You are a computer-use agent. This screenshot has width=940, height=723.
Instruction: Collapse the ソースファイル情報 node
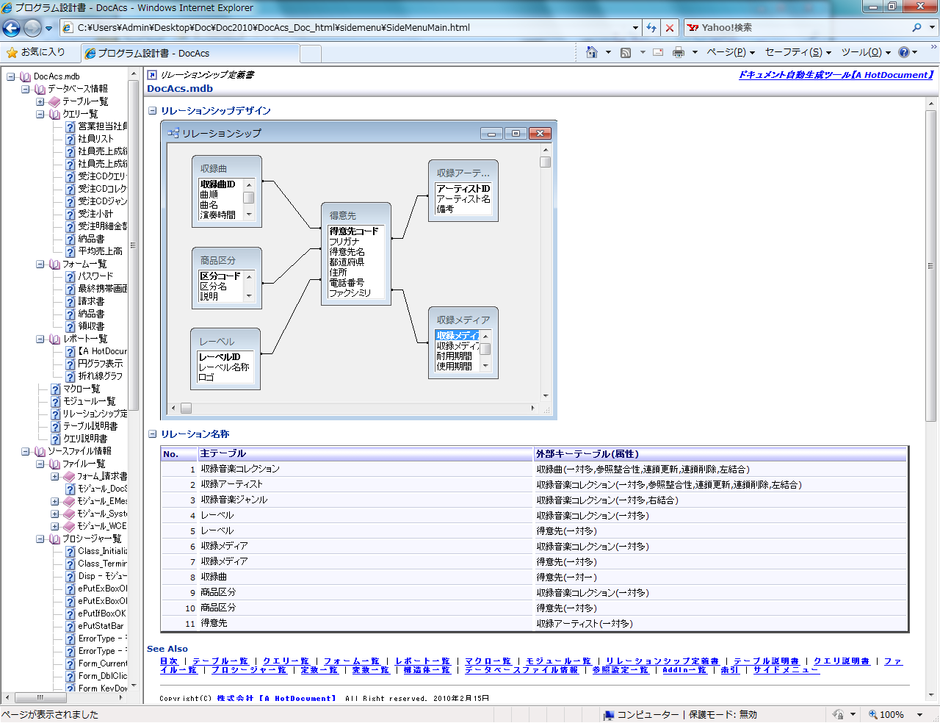[25, 451]
